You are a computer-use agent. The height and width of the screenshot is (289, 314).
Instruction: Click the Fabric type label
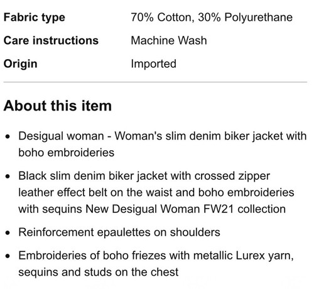(x=35, y=17)
